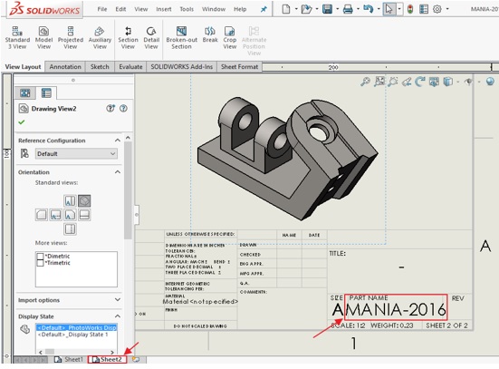The width and height of the screenshot is (499, 369).
Task: Add a new sheet with the tab icon
Action: pyautogui.click(x=136, y=359)
